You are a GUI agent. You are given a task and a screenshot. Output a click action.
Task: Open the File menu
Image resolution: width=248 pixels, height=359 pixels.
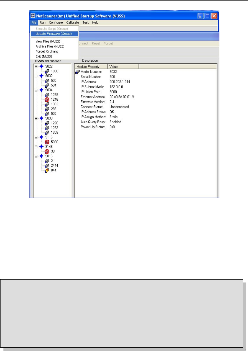click(34, 23)
